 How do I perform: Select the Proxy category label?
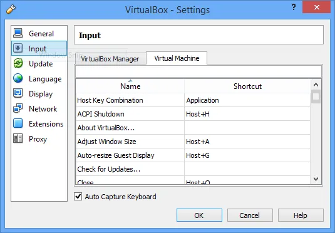pyautogui.click(x=38, y=139)
